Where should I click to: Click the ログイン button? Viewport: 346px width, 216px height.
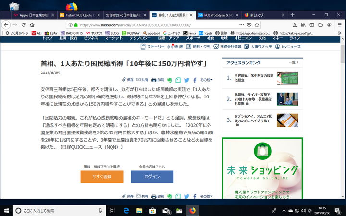pyautogui.click(x=152, y=177)
